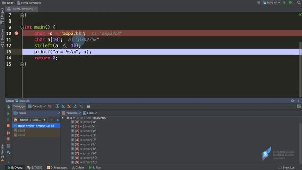This screenshot has height=170, width=302.
Task: Switch to the Console tab
Action: click(35, 106)
